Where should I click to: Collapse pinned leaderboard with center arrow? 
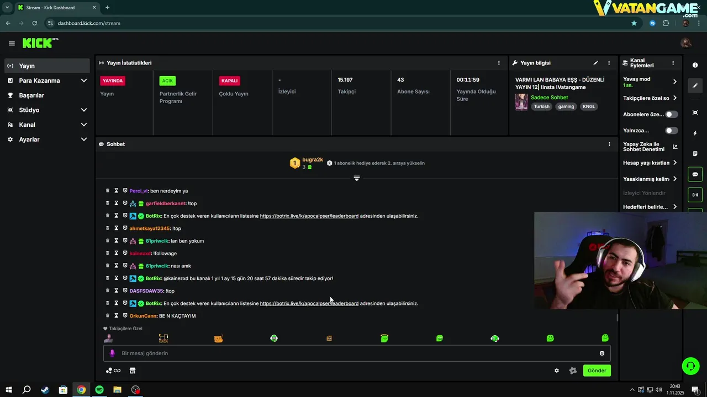pyautogui.click(x=357, y=178)
